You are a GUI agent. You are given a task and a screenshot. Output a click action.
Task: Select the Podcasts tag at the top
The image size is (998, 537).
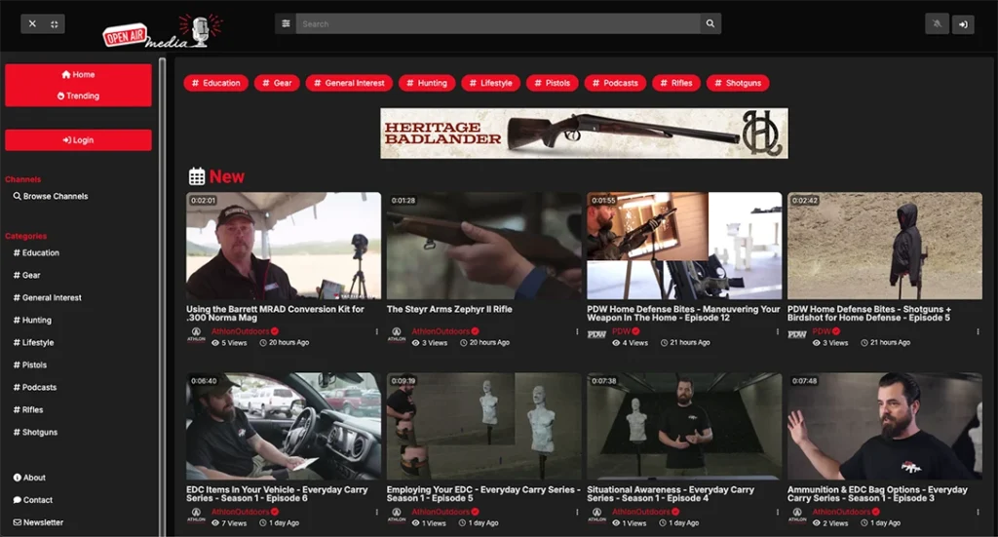(x=615, y=83)
